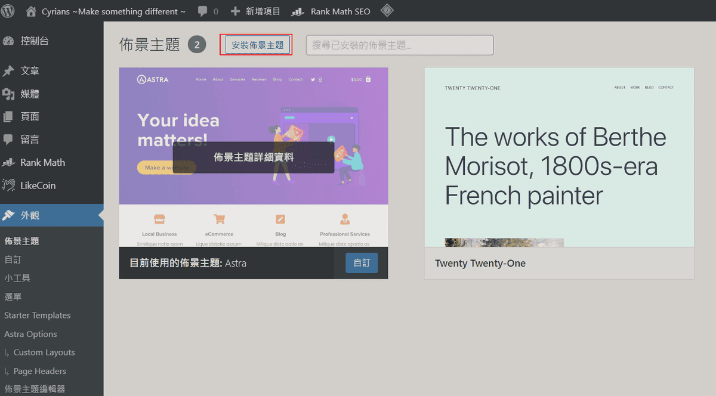
Task: Click the plus icon for 新增項目
Action: [235, 11]
